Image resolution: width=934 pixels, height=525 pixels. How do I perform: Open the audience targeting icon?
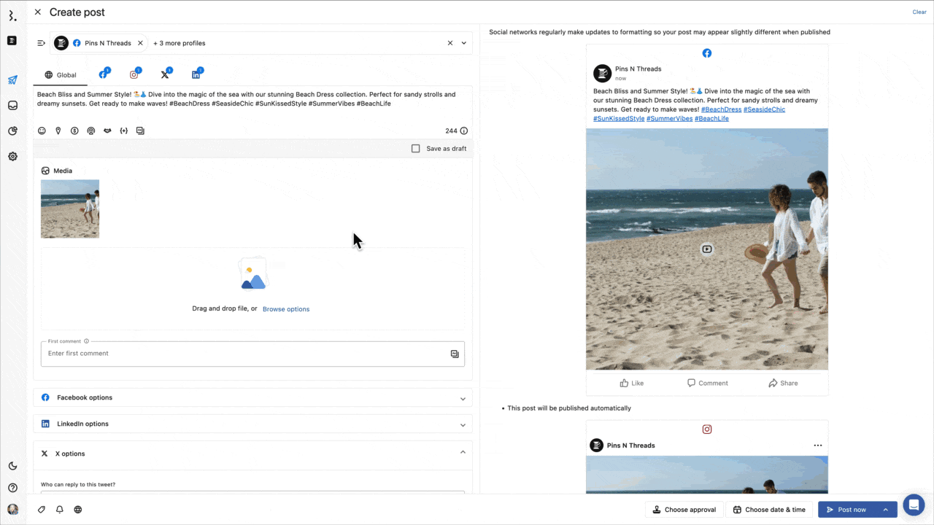click(91, 131)
